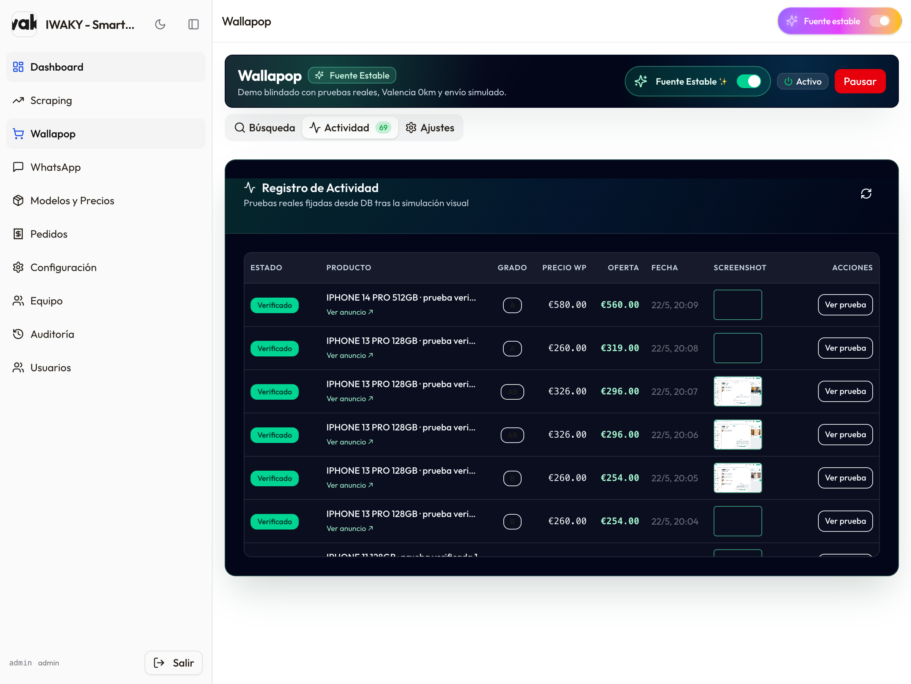Click the GRADO column header
The image size is (911, 684).
tap(512, 268)
